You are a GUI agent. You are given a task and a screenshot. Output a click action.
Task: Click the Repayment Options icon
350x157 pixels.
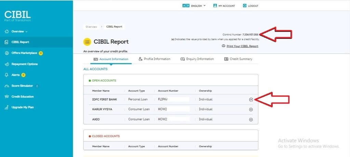7,64
